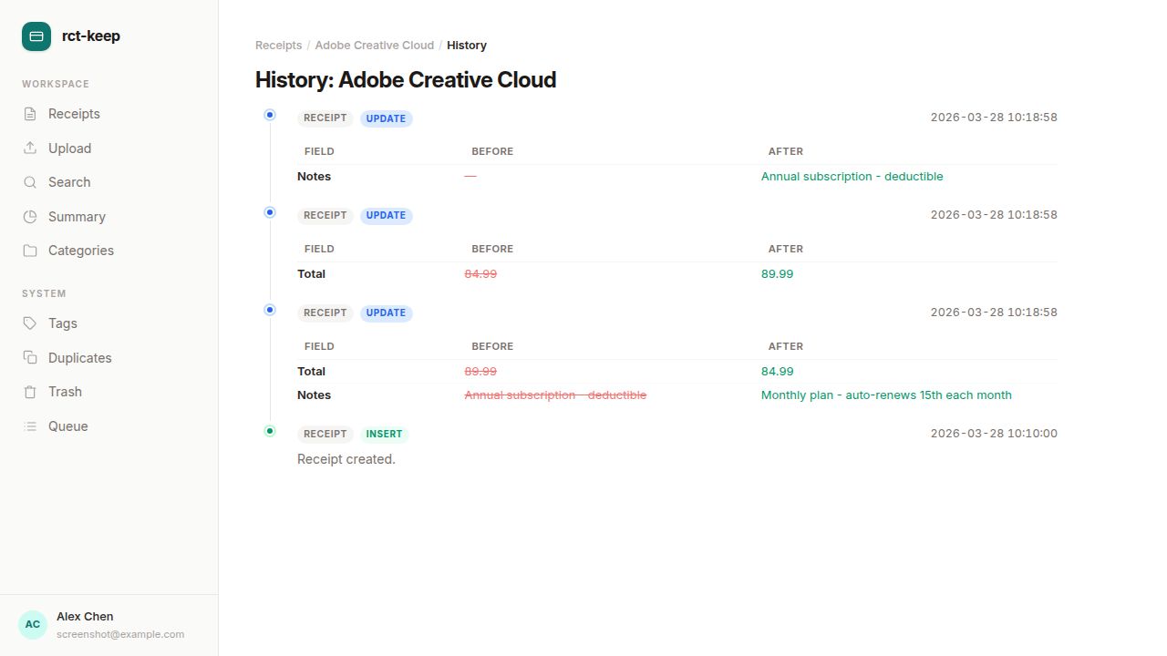Screen dimensions: 1167x656
Task: Select the History breadcrumb item
Action: coord(467,45)
